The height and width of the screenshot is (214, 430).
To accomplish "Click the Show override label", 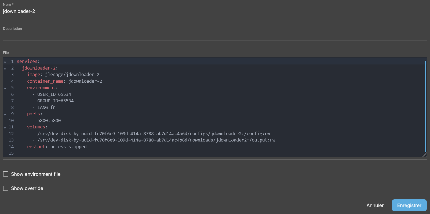I will tap(27, 188).
